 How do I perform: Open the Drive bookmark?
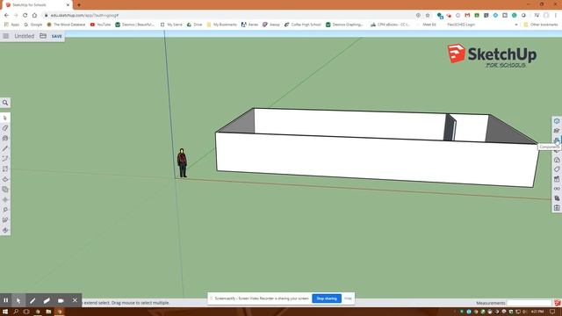(195, 25)
